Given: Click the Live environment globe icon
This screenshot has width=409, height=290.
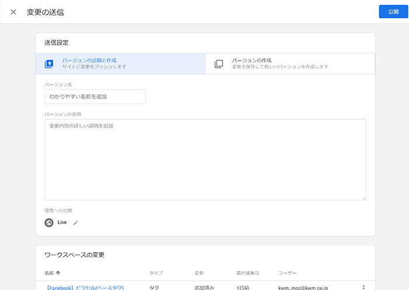Looking at the screenshot, I should tap(48, 222).
